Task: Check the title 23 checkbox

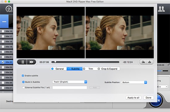Action: tap(3, 67)
